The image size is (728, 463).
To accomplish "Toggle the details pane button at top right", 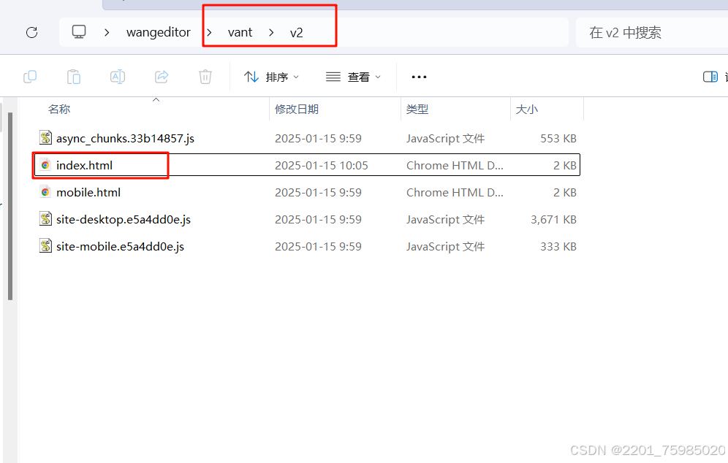I will (710, 76).
